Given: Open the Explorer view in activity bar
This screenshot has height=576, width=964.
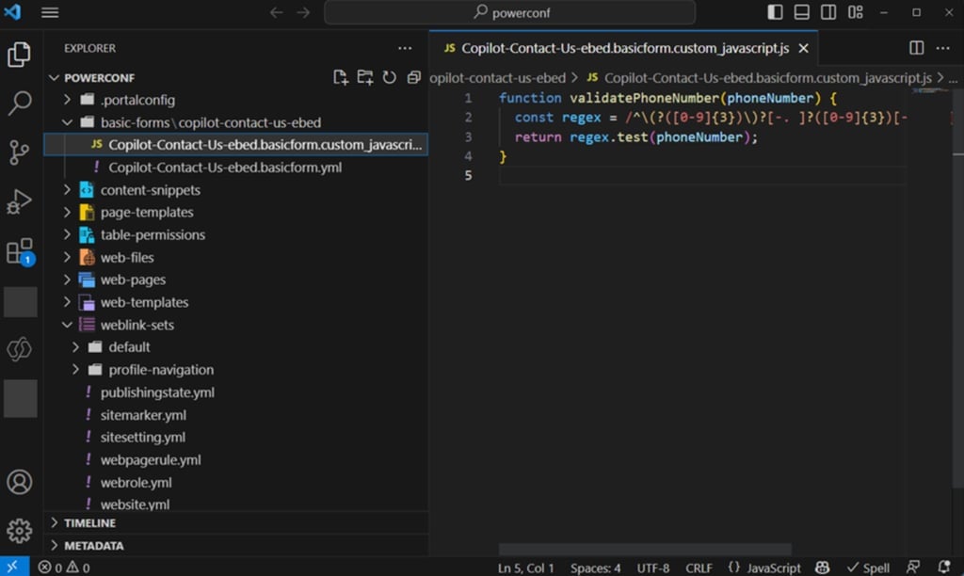Looking at the screenshot, I should 19,55.
